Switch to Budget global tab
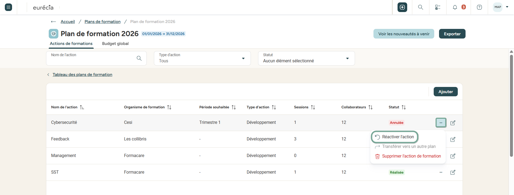 [115, 44]
